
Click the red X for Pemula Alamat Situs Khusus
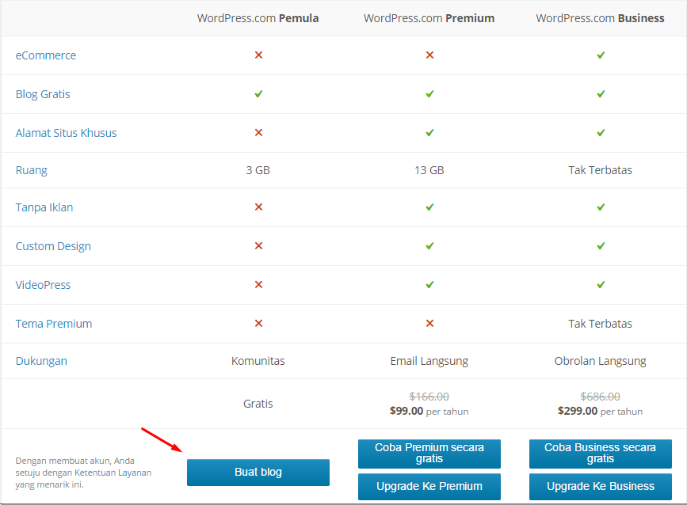pos(258,132)
